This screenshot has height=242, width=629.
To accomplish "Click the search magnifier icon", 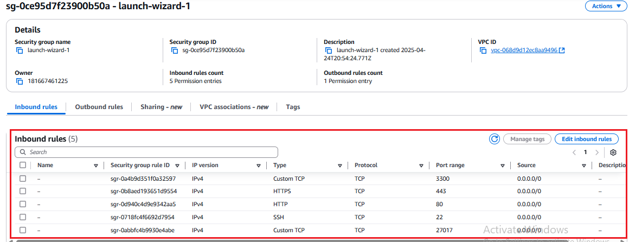I will (x=23, y=152).
